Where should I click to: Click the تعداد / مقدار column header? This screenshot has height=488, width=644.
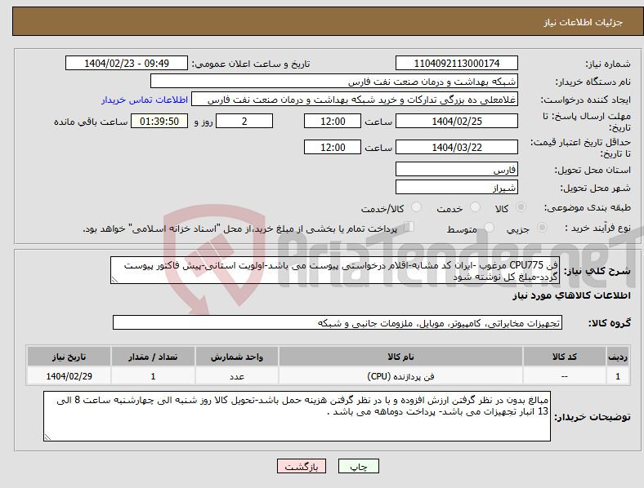(153, 357)
